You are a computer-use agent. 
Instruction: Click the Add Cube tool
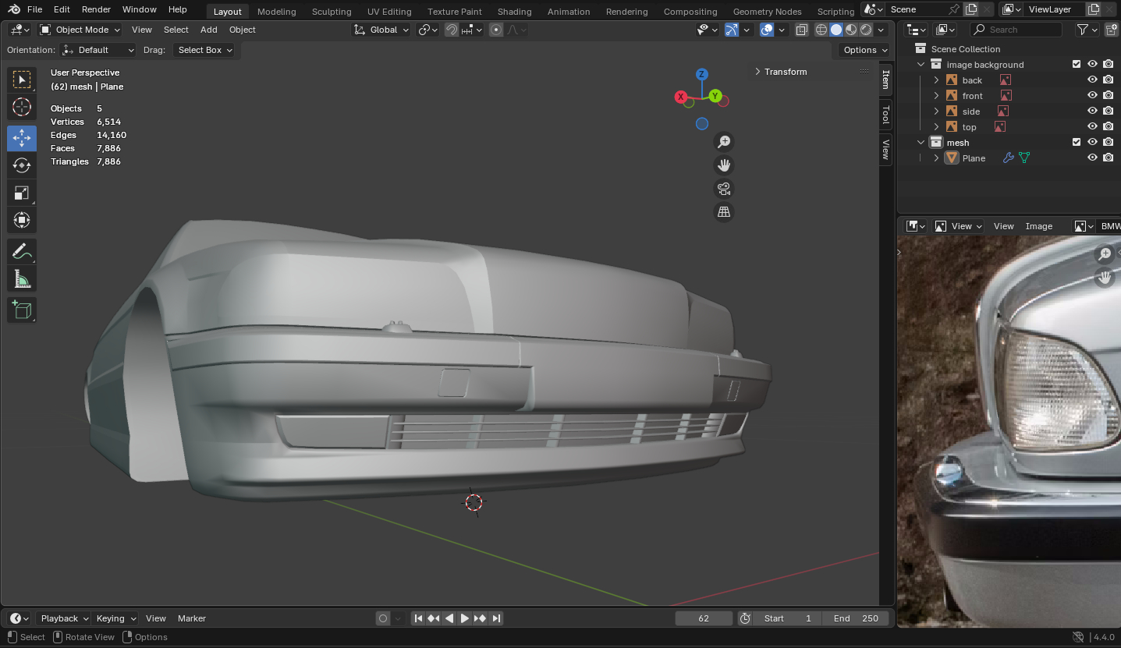22,310
